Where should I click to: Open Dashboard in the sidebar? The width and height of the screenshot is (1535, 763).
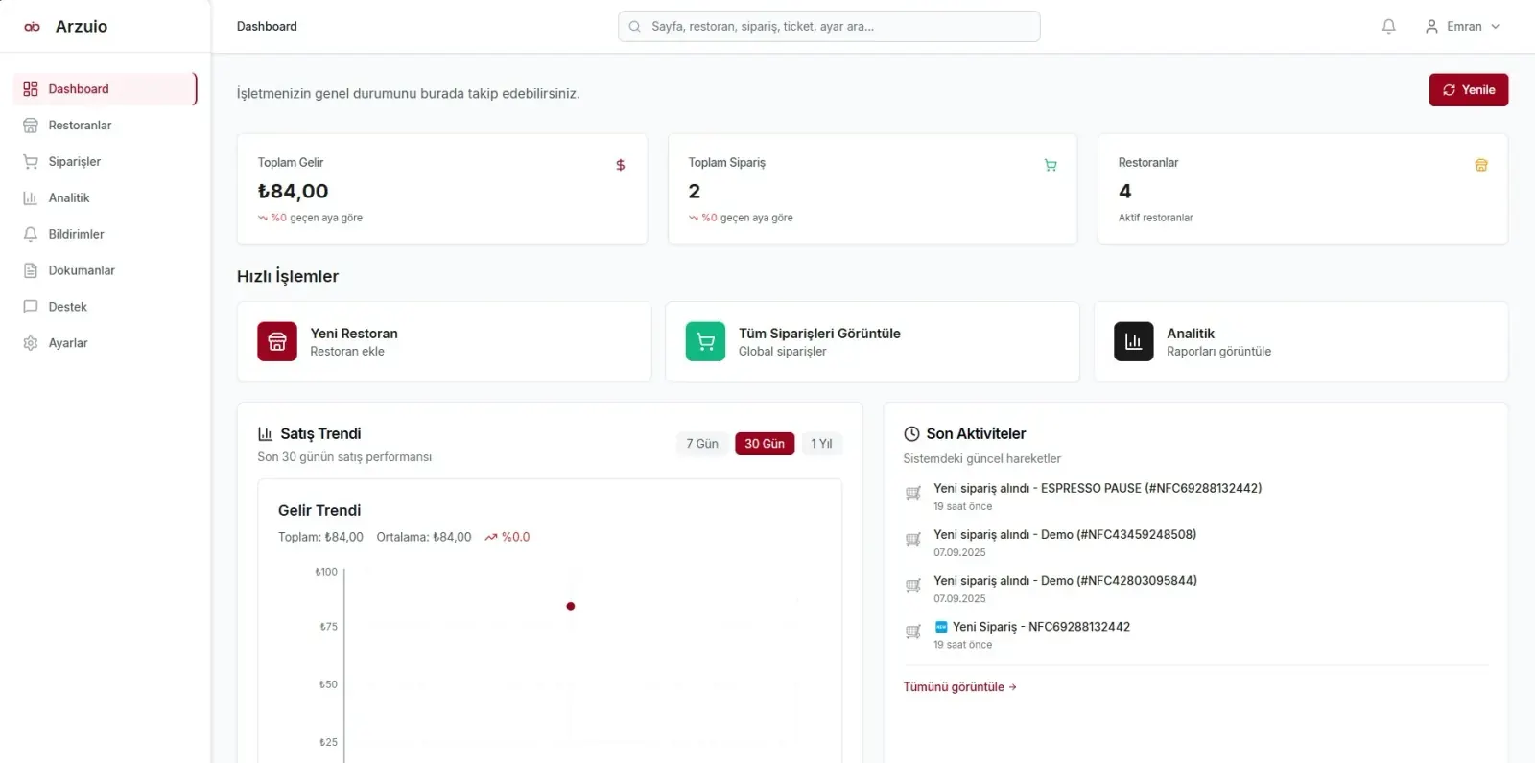coord(105,89)
